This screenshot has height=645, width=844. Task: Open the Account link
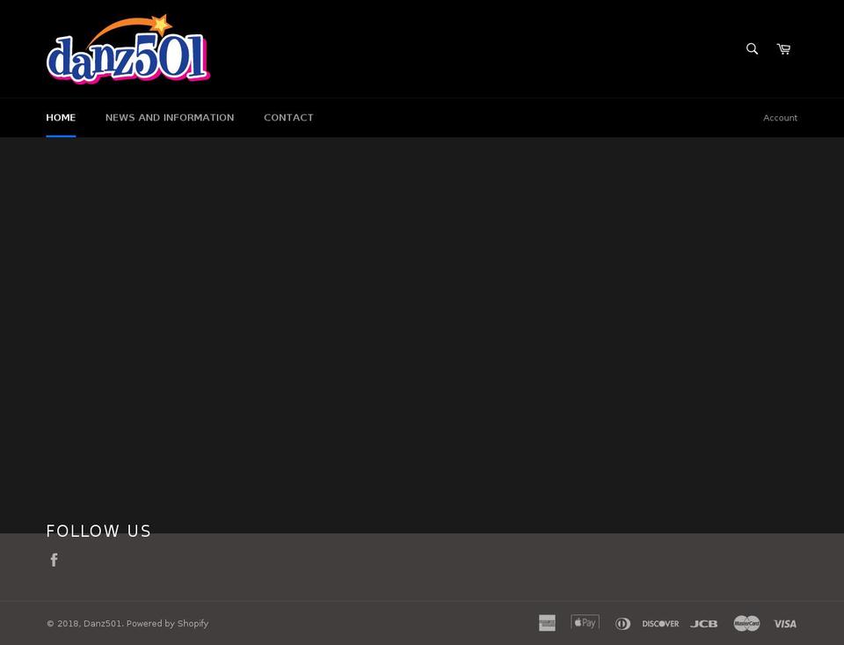point(780,117)
